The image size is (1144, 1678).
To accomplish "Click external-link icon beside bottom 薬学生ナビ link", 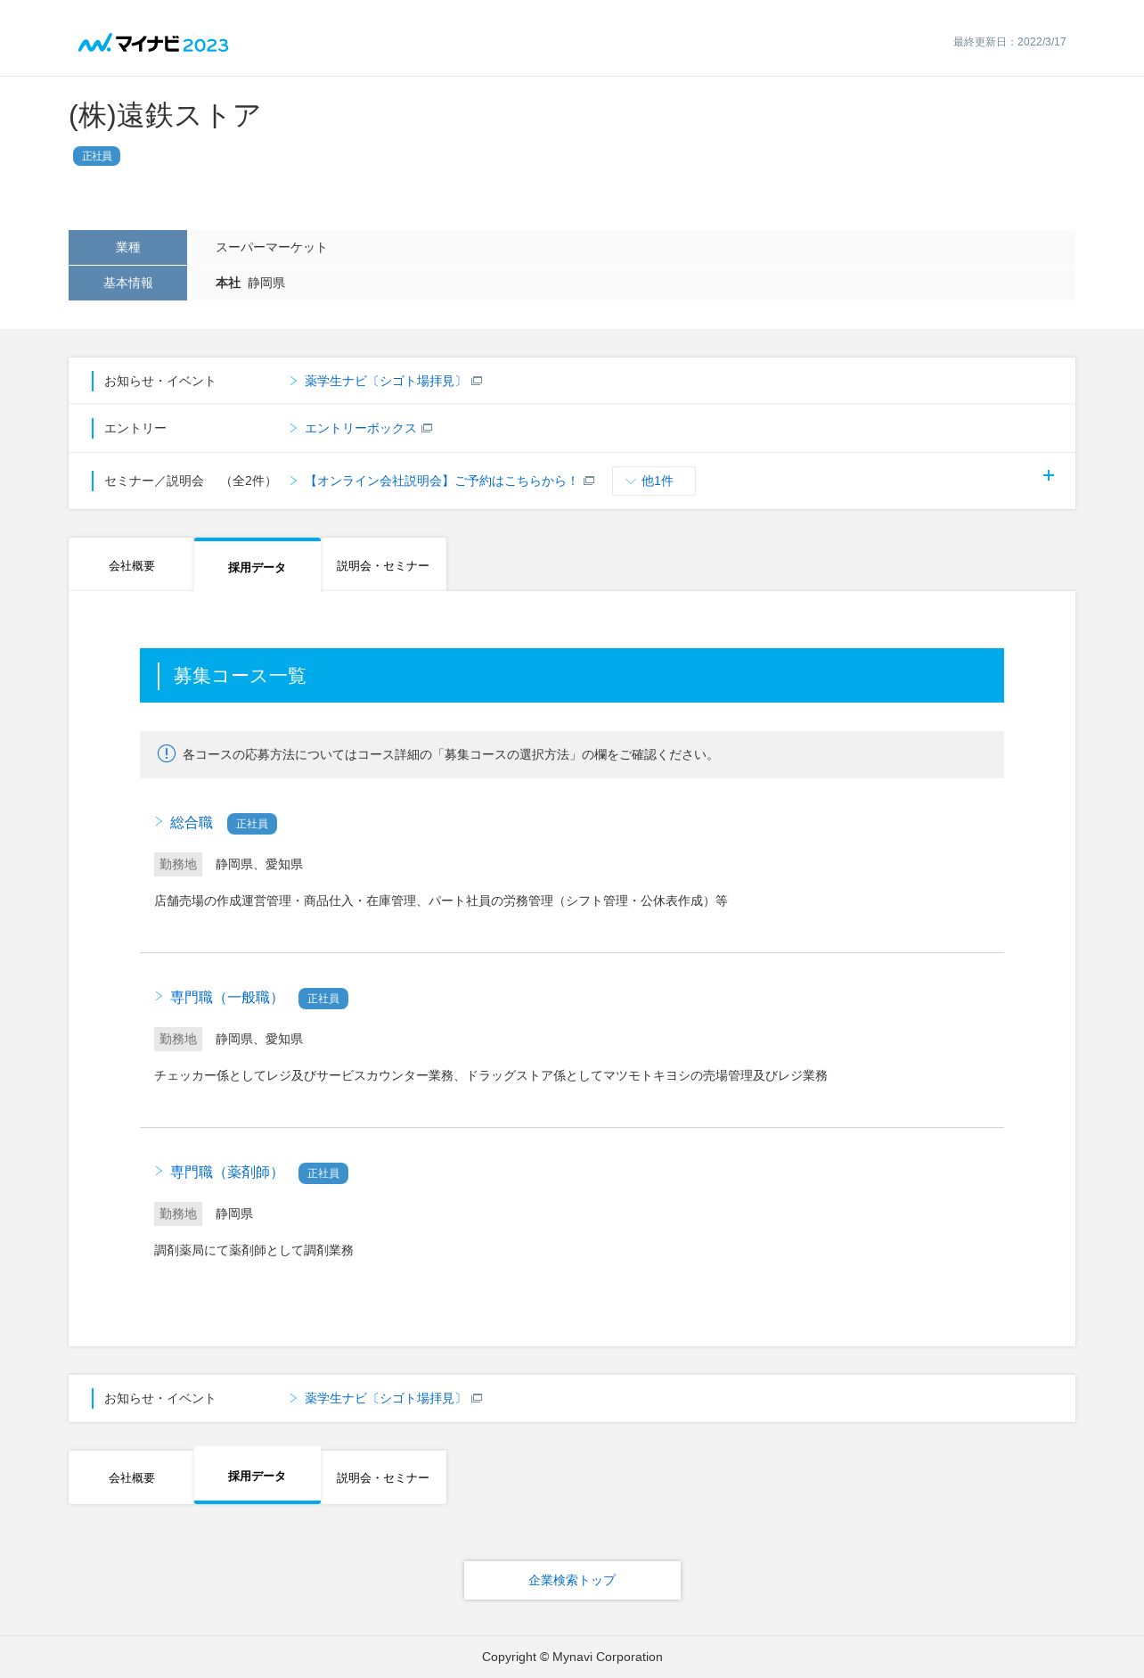I will coord(477,1398).
